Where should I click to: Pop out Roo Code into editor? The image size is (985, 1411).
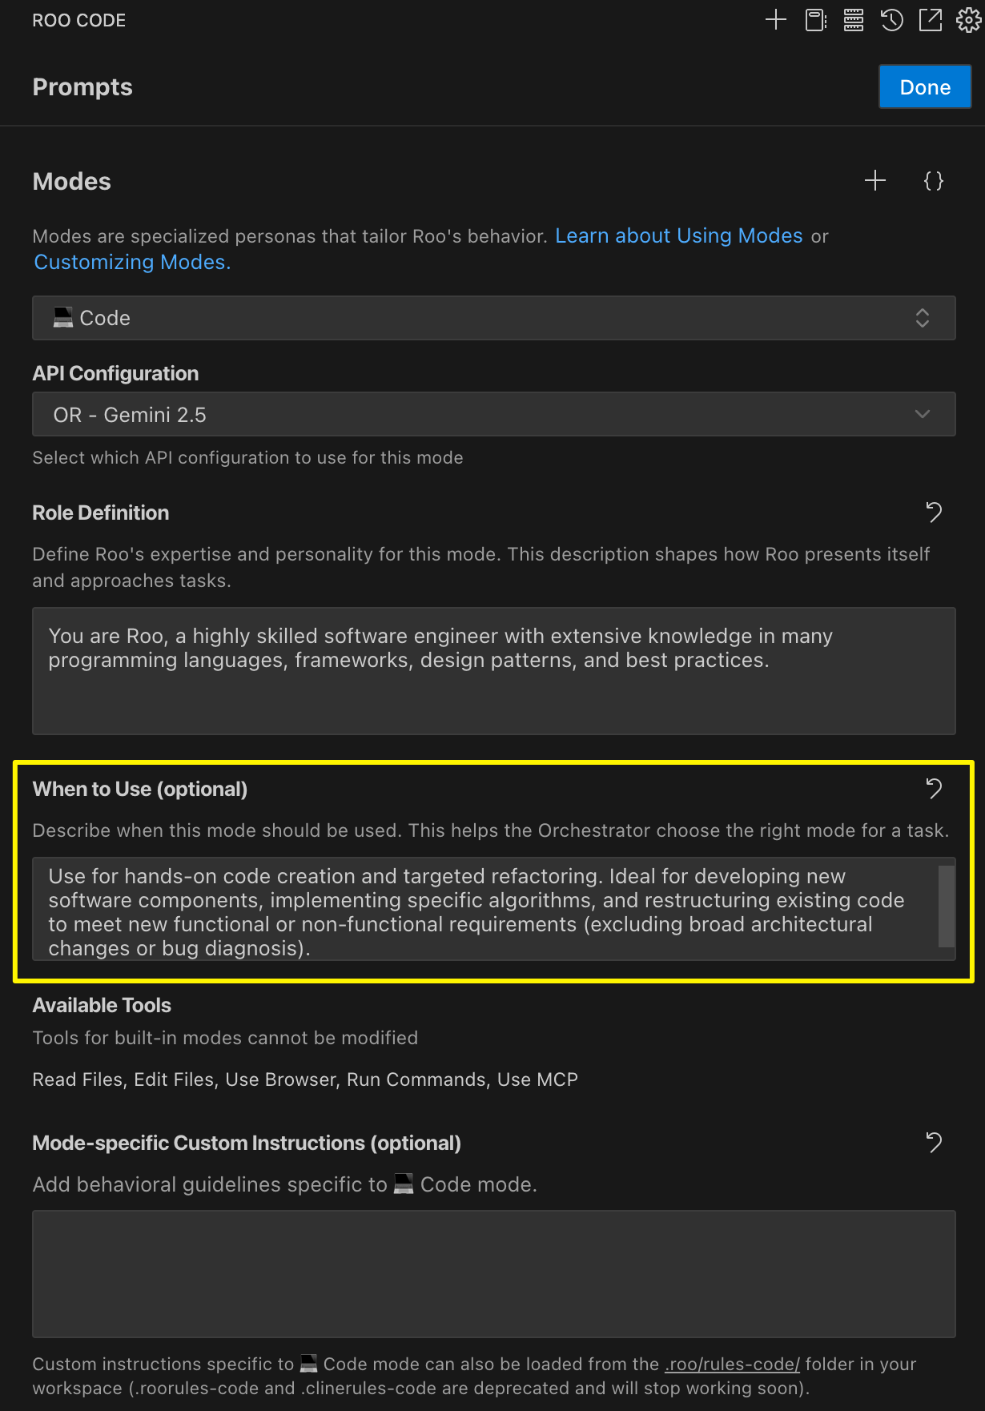[931, 20]
